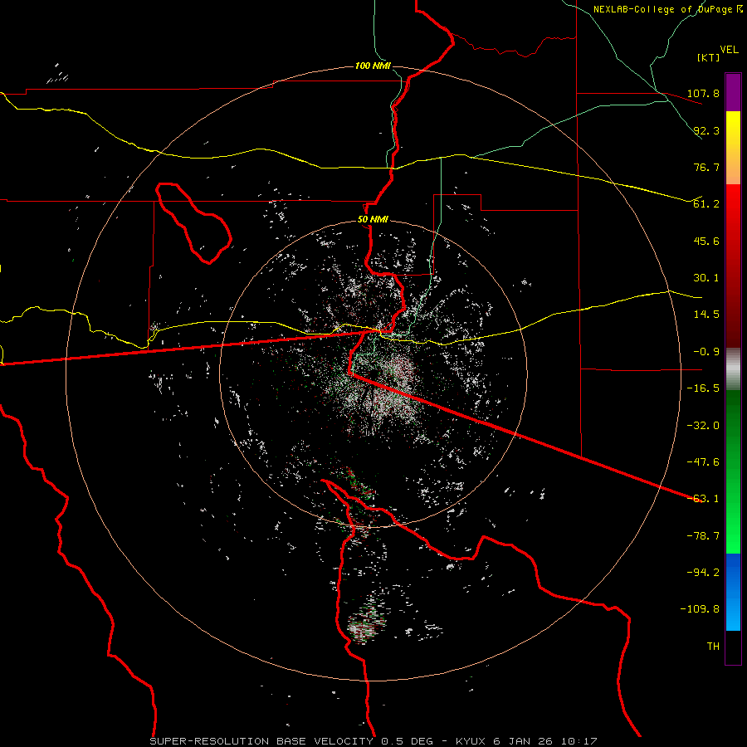Click the TH legend label
747x747 pixels.
[x=713, y=647]
